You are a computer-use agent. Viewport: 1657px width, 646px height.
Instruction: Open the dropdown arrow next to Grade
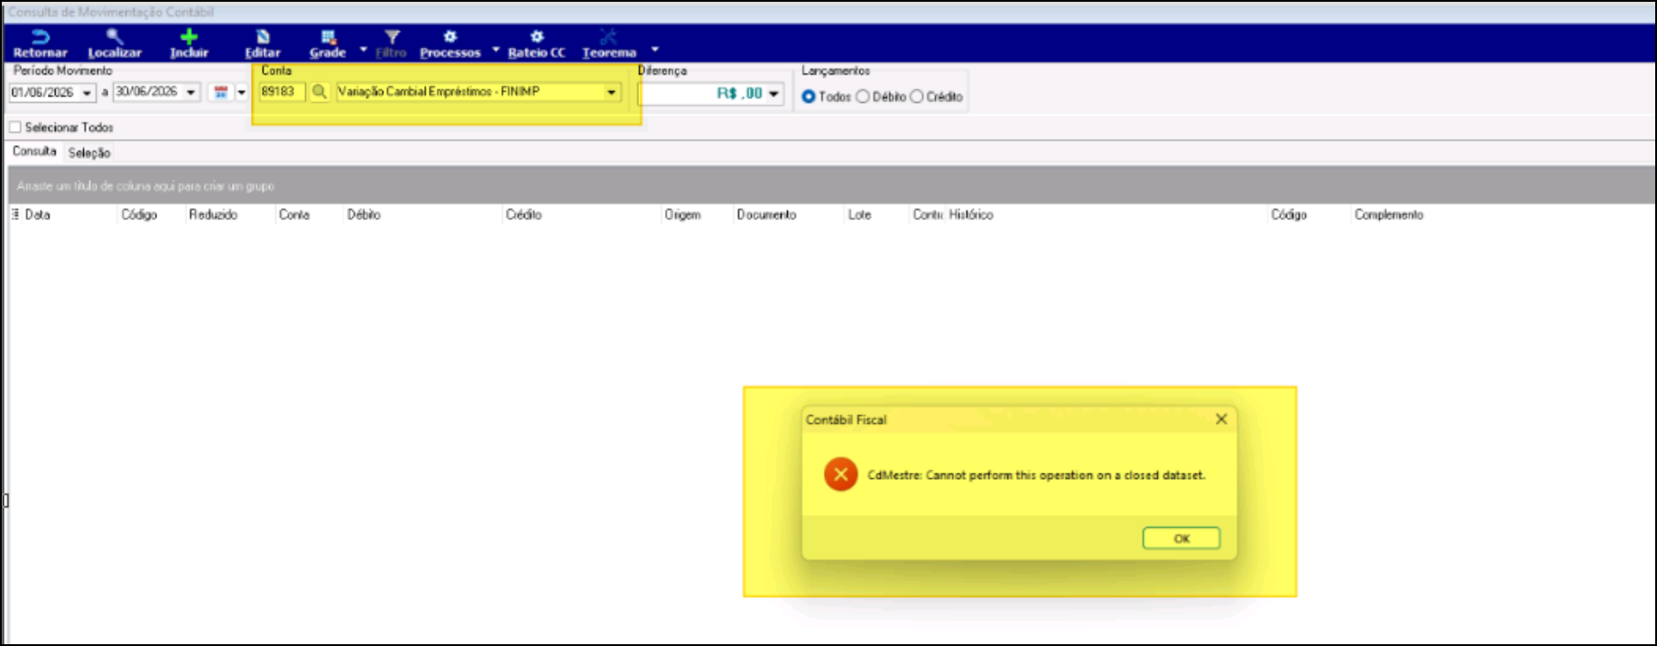364,50
